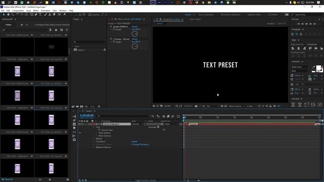Open the Layer menu
This screenshot has height=182, width=324.
point(28,11)
